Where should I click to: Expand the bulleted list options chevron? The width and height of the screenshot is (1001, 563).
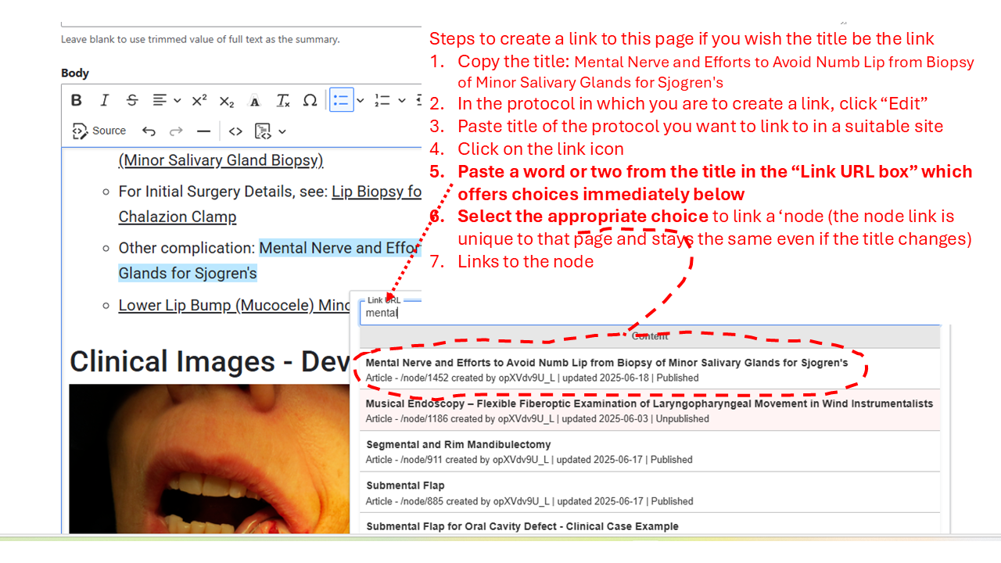359,100
